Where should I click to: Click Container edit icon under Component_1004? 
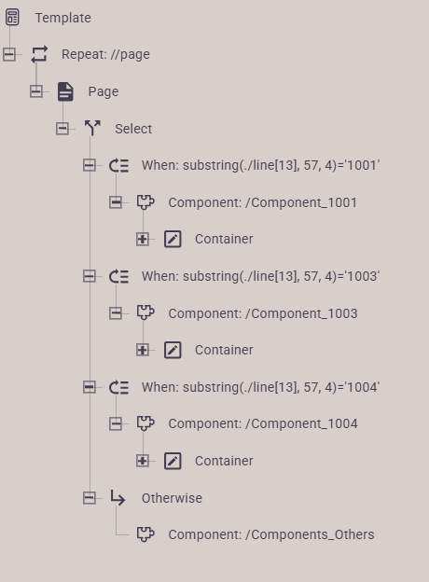[x=173, y=461]
